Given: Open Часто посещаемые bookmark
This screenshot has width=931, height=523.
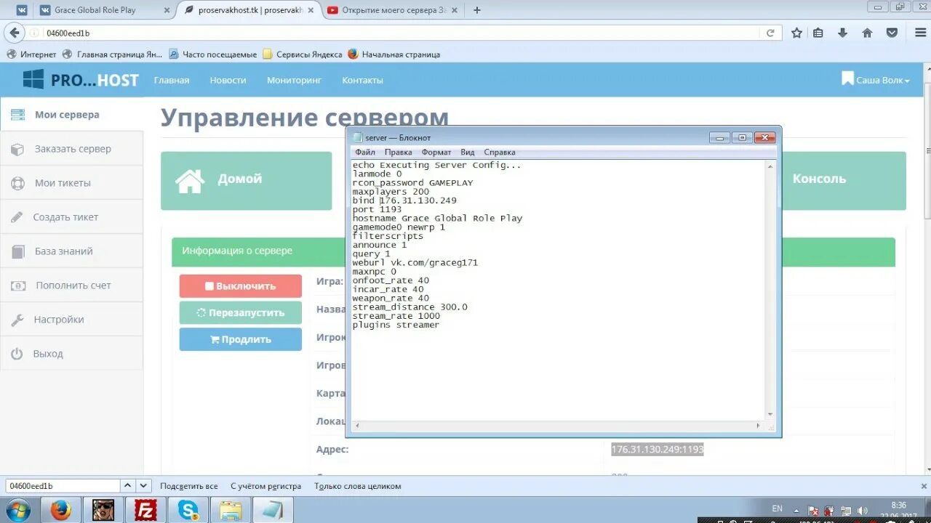Looking at the screenshot, I should click(x=212, y=54).
